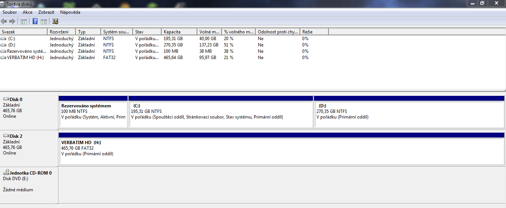Screen dimensions: 506x208
Task: Sort by the Rozvržení column header
Action: 62,32
